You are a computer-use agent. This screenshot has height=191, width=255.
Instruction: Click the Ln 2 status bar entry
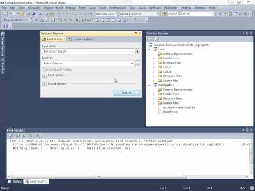coord(163,188)
